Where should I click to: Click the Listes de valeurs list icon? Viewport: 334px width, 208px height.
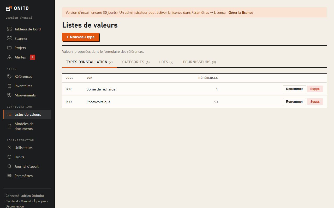(9, 114)
